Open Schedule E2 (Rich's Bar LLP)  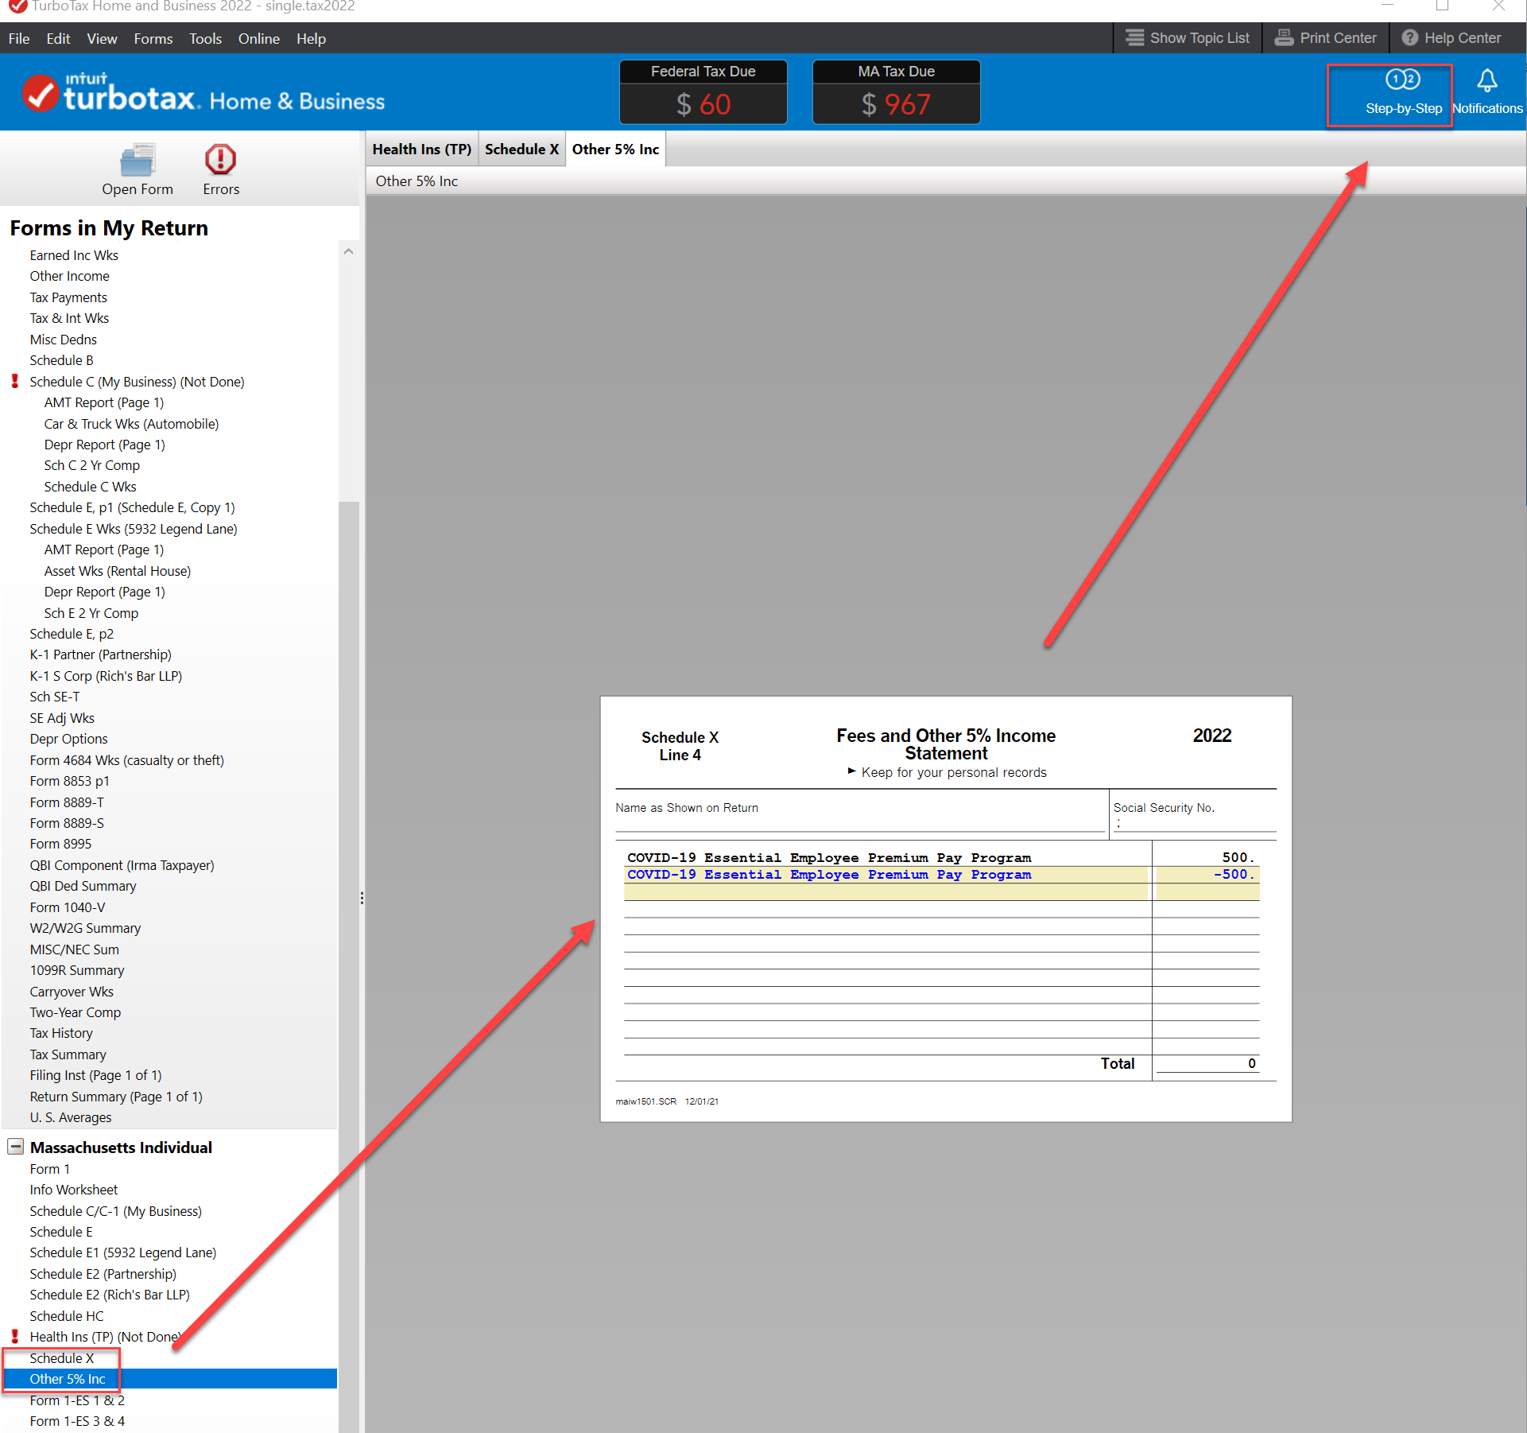pyautogui.click(x=110, y=1295)
